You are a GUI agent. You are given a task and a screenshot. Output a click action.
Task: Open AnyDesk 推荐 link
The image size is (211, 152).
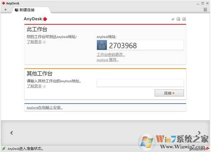coord(108,60)
